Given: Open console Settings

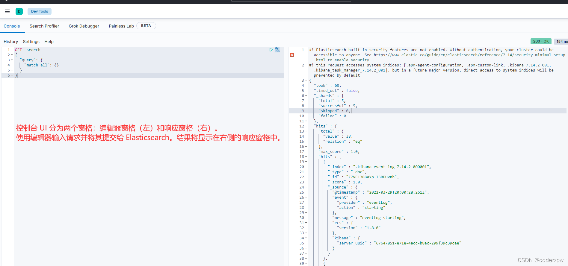Looking at the screenshot, I should click(x=31, y=42).
